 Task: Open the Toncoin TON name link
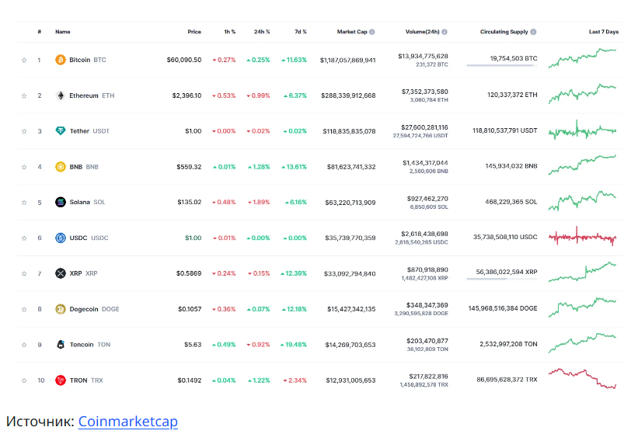[89, 345]
